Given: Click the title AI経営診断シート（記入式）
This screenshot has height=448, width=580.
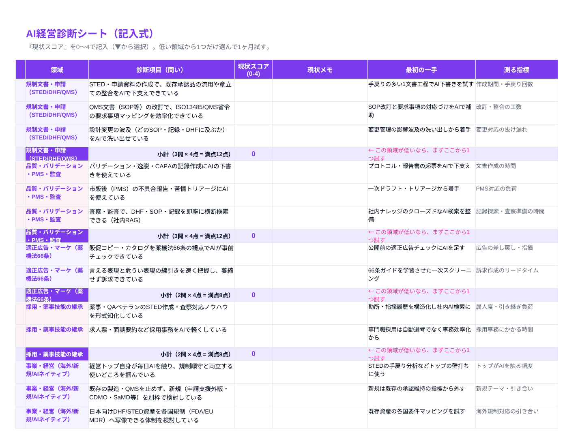Looking at the screenshot, I should tap(90, 34).
